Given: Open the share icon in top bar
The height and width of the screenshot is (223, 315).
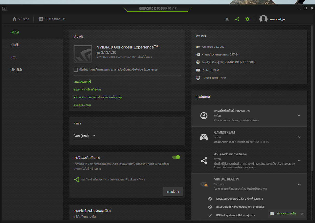Looking at the screenshot, I should pos(237,19).
